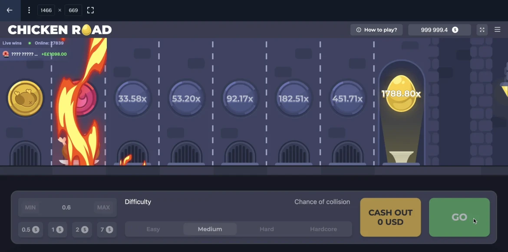Set bet to MAX

[x=103, y=207]
